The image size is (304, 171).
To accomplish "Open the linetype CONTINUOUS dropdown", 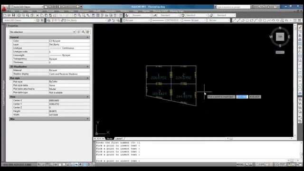I will coord(167,20).
